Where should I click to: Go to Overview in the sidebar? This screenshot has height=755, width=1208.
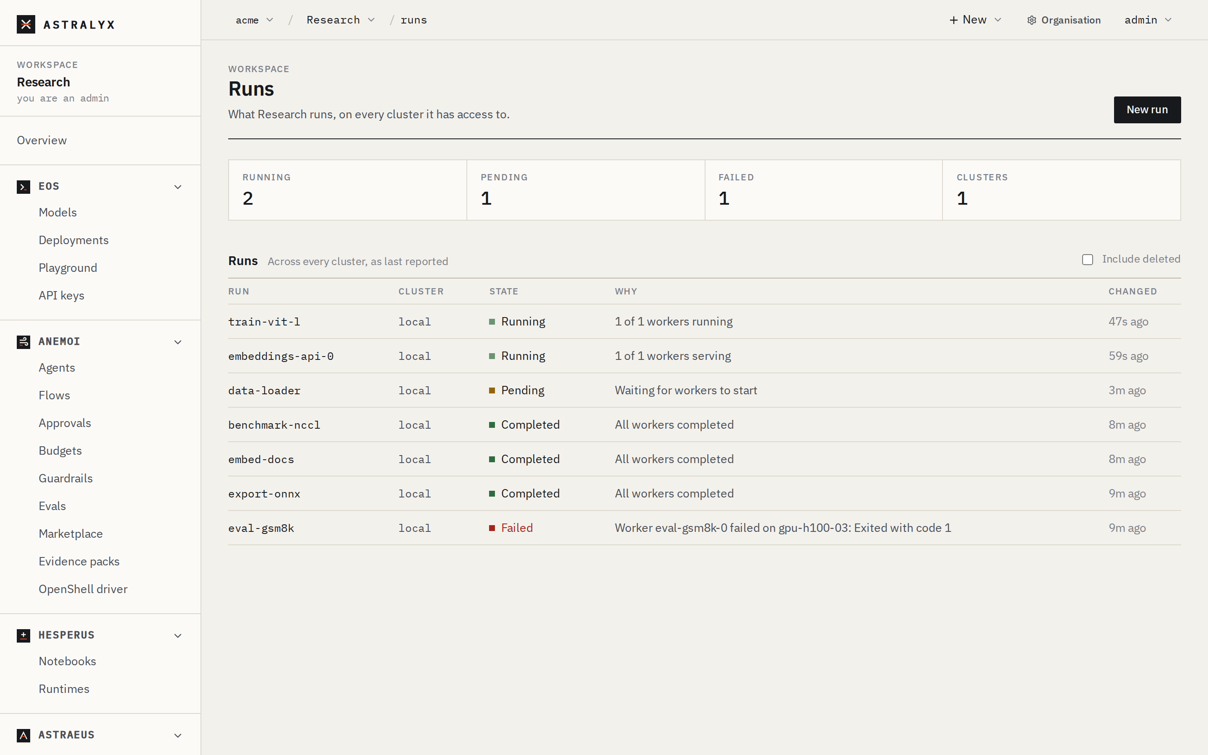coord(42,141)
